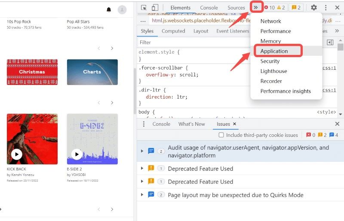Open DevTools settings gear icon
This screenshot has width=344, height=221.
pos(314,8)
